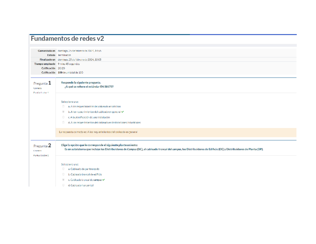Select radio for Cableado de par trenzado
Viewport: 316px width, 244px height.
click(x=63, y=169)
